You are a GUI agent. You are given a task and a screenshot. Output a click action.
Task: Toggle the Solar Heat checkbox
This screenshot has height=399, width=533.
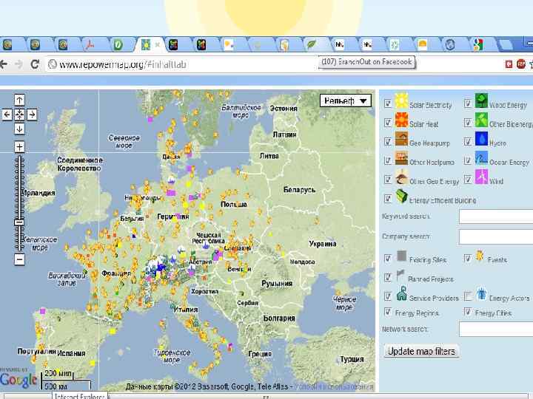[x=388, y=122]
